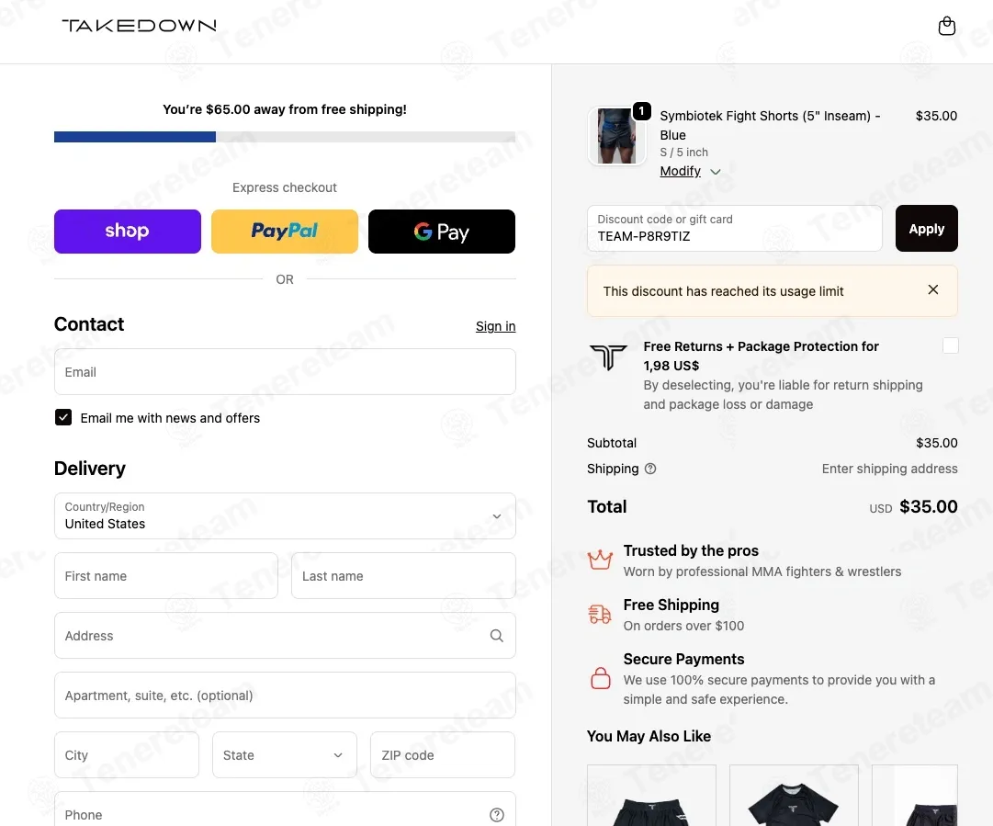Focus the Apartment, suite optional field
Screen dimensions: 993x826
pyautogui.click(x=285, y=695)
